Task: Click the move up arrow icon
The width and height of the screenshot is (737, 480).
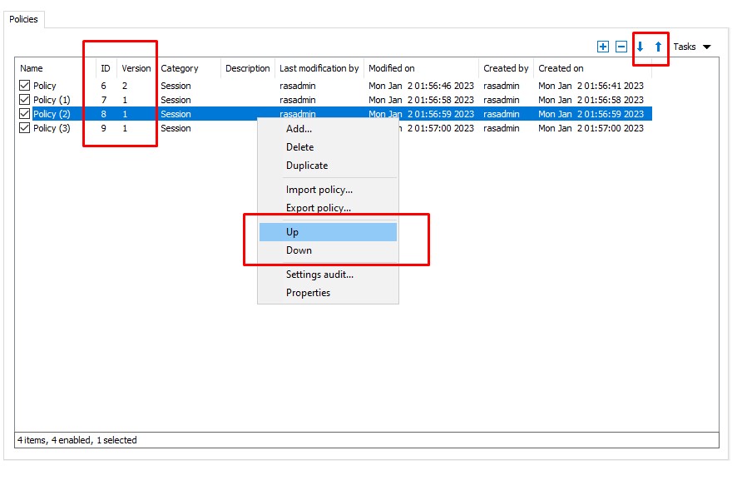Action: point(658,47)
